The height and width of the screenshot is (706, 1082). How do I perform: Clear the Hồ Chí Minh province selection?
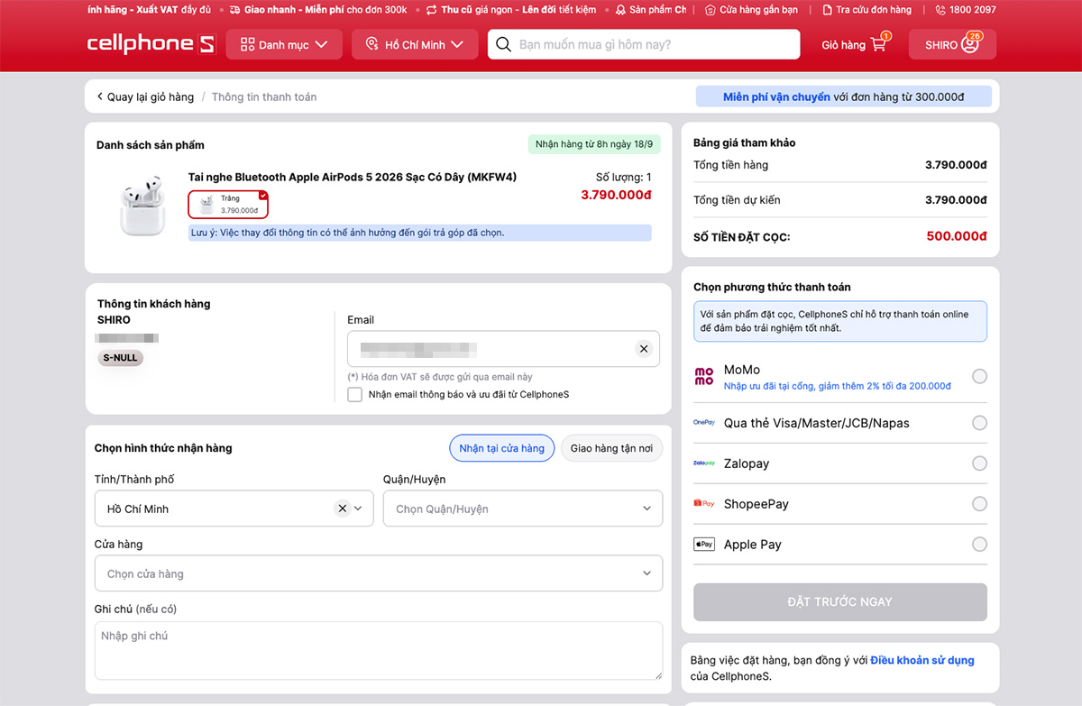[x=342, y=509]
